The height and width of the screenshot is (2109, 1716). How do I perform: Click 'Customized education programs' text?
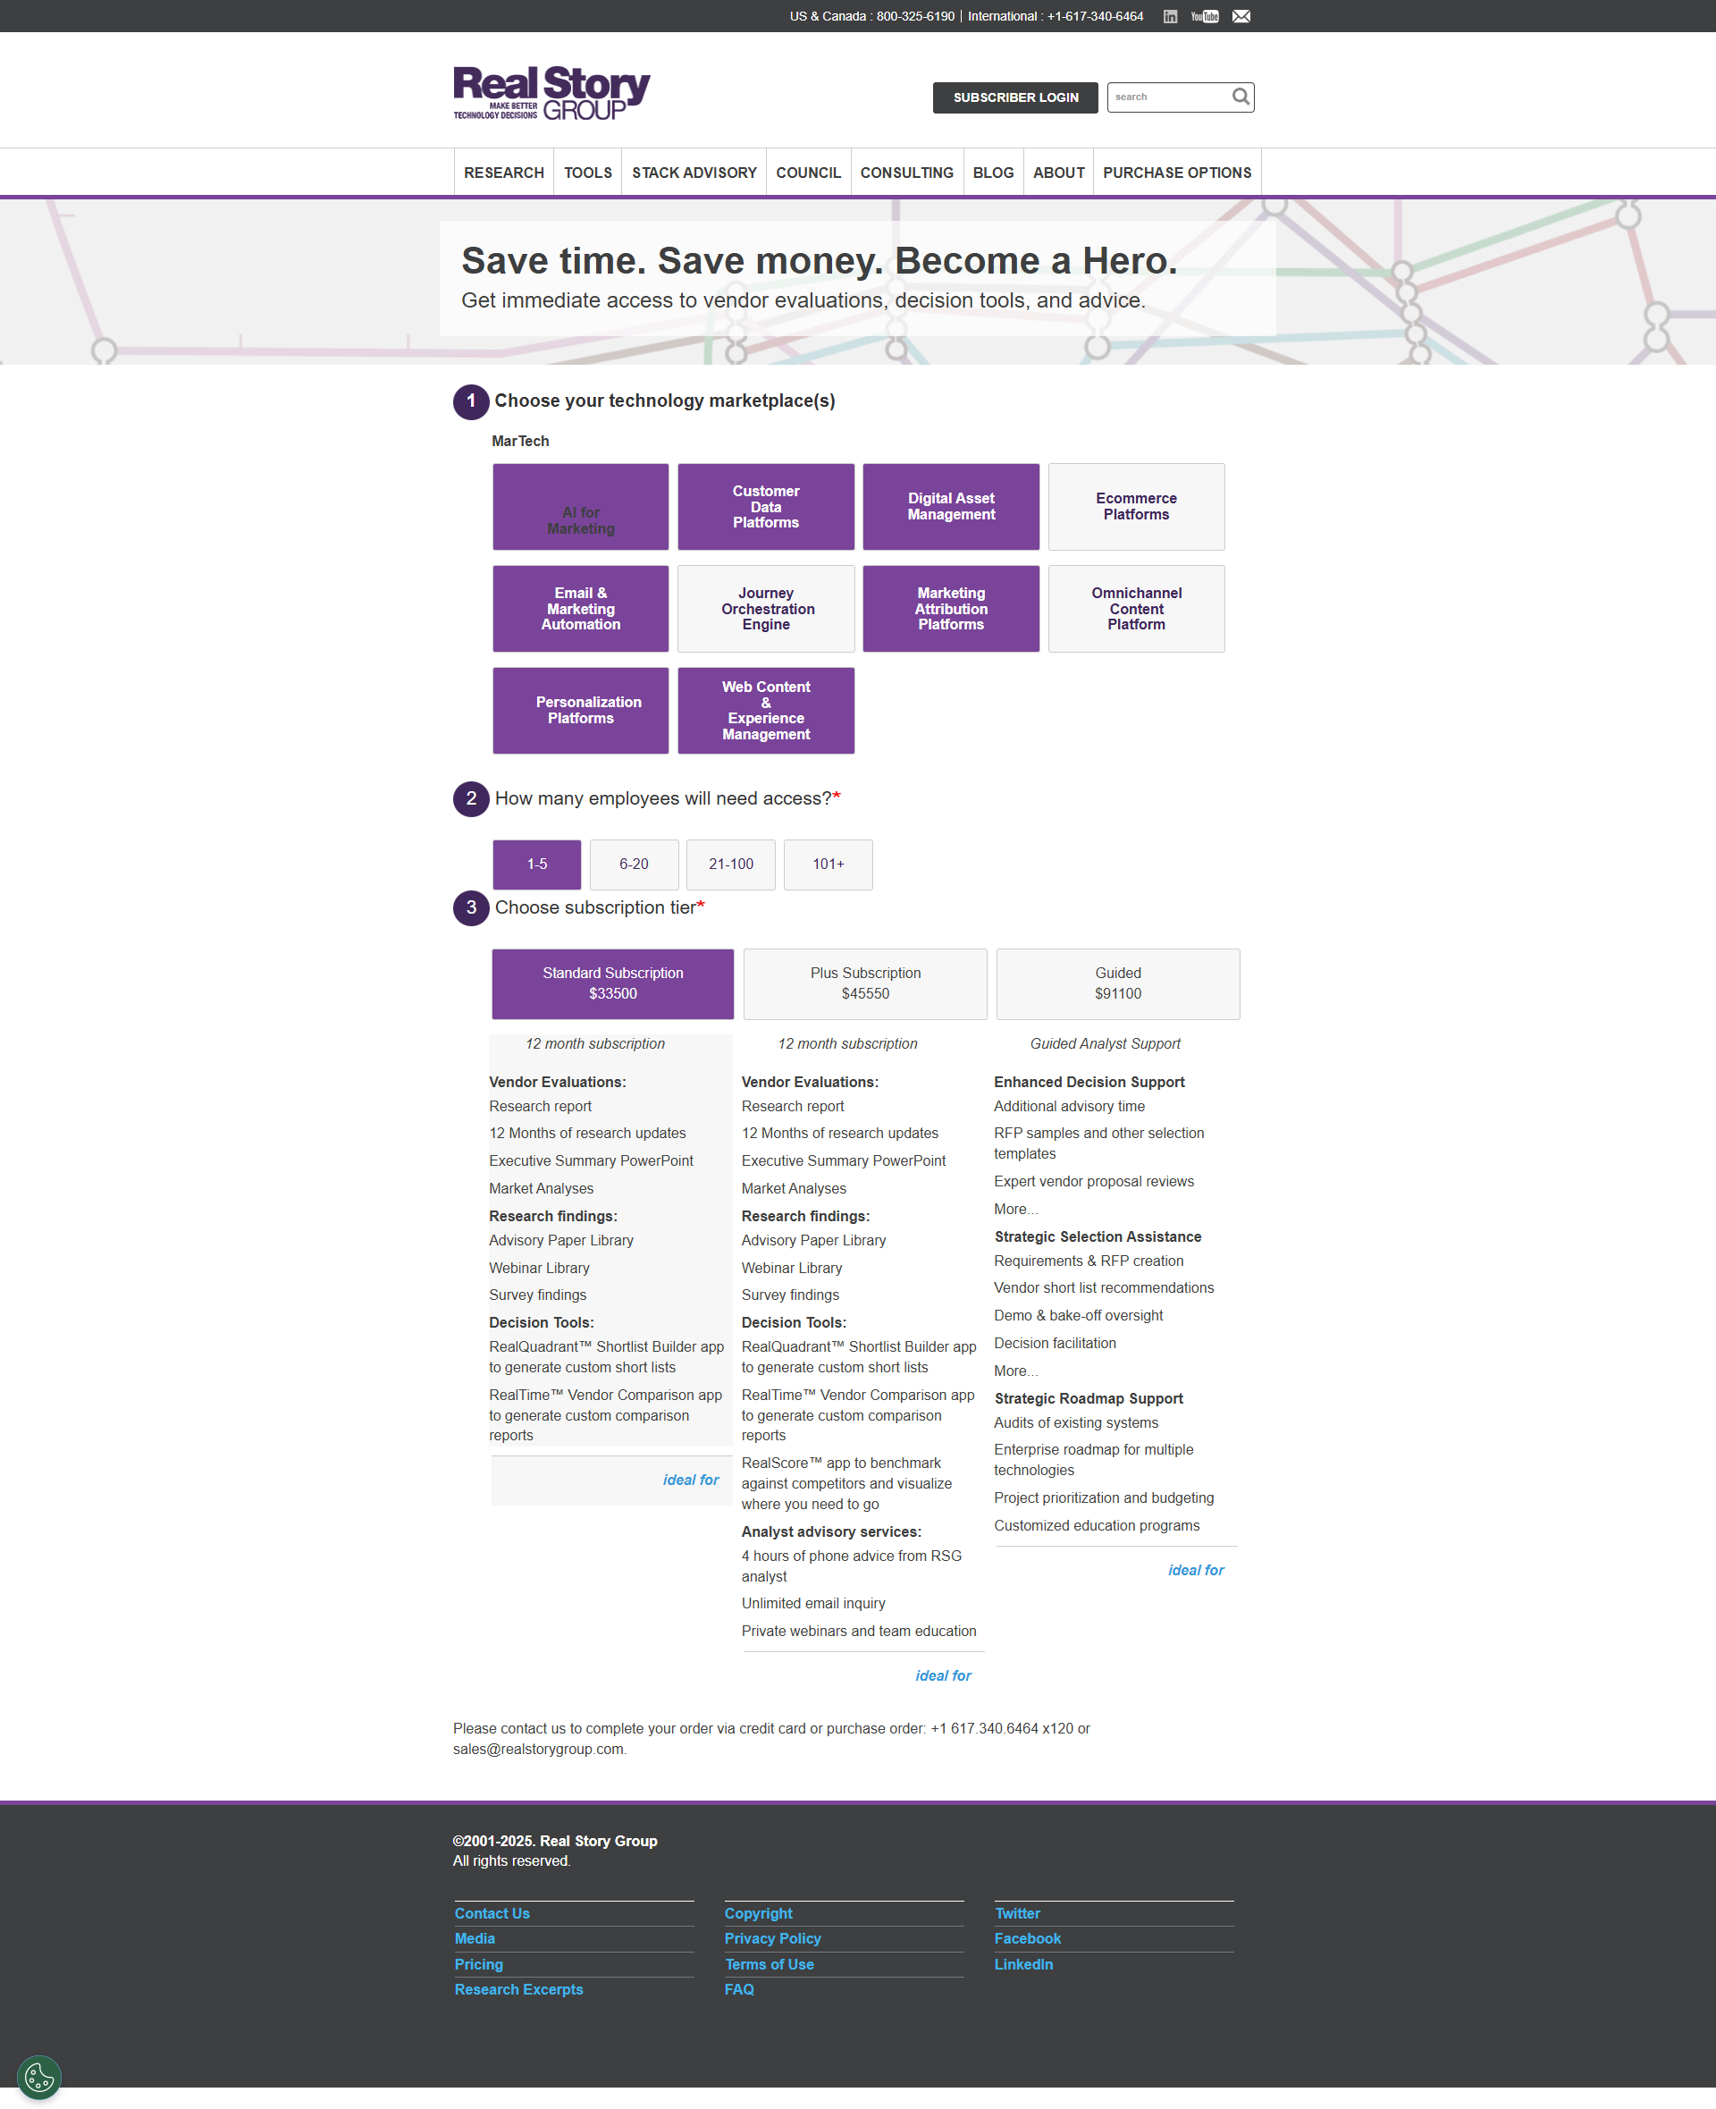1097,1524
